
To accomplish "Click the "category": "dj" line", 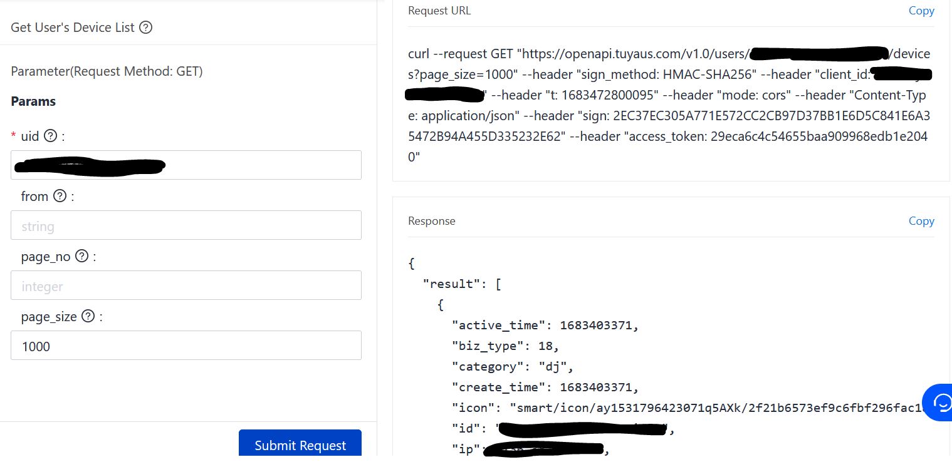I will pyautogui.click(x=513, y=367).
